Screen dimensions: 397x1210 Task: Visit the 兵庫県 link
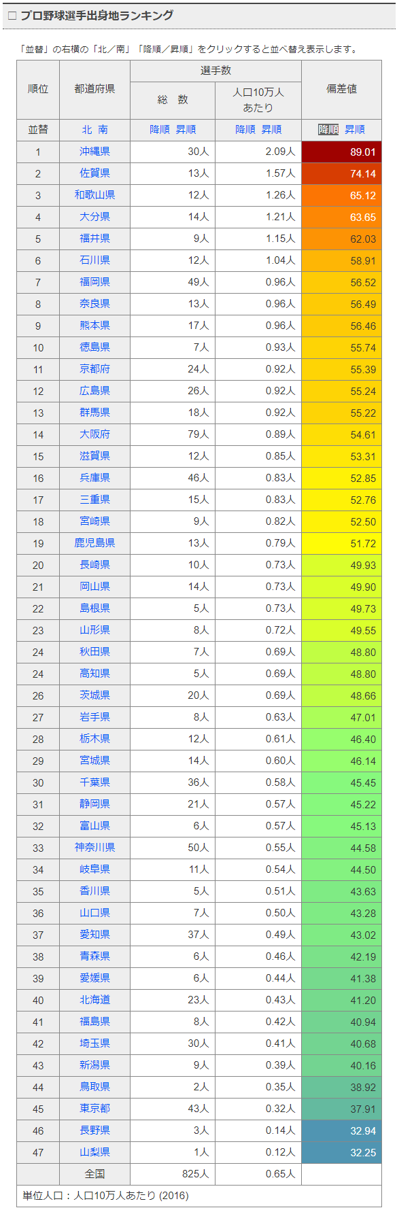(94, 478)
